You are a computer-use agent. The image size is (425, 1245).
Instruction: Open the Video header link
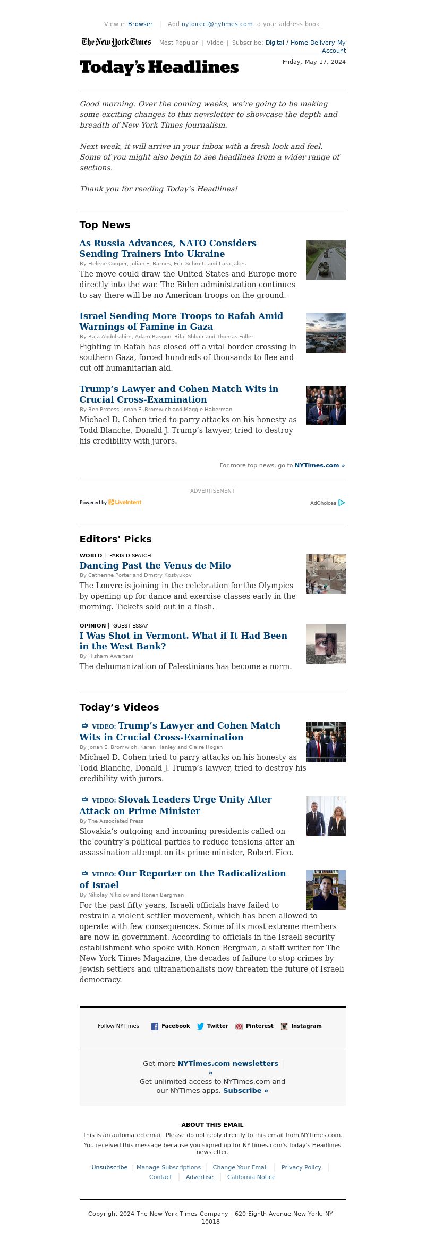pyautogui.click(x=215, y=43)
